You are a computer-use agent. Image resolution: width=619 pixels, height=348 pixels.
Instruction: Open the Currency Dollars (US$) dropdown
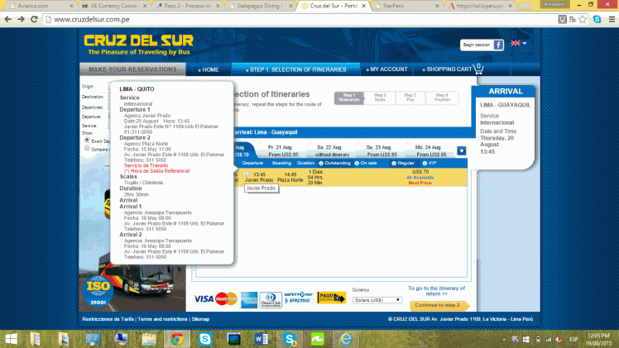click(377, 300)
